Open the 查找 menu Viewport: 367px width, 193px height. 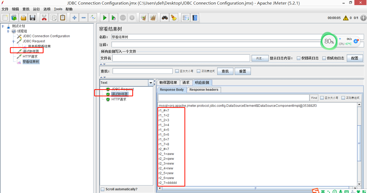pos(26,9)
